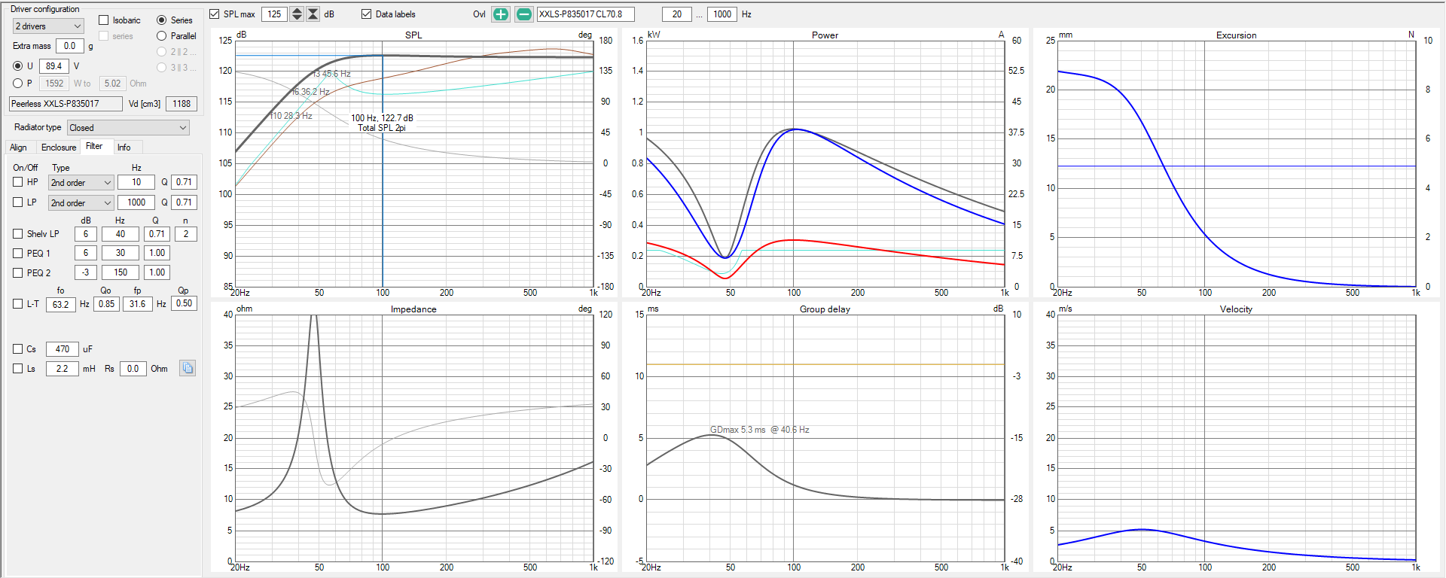Click the PEQ 2 frequency field 150
The height and width of the screenshot is (578, 1446).
point(120,272)
